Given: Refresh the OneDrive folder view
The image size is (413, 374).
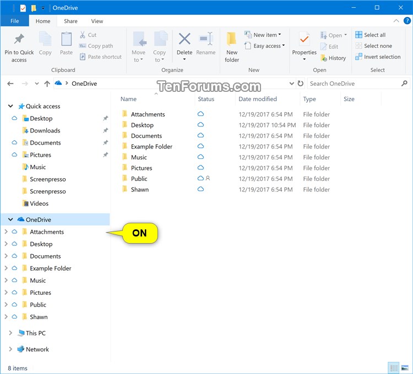Looking at the screenshot, I should click(x=300, y=84).
